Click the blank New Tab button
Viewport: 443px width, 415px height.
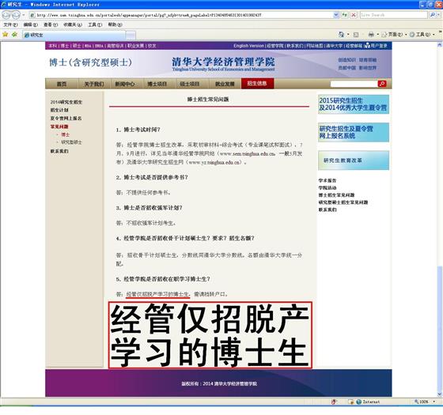click(x=131, y=36)
